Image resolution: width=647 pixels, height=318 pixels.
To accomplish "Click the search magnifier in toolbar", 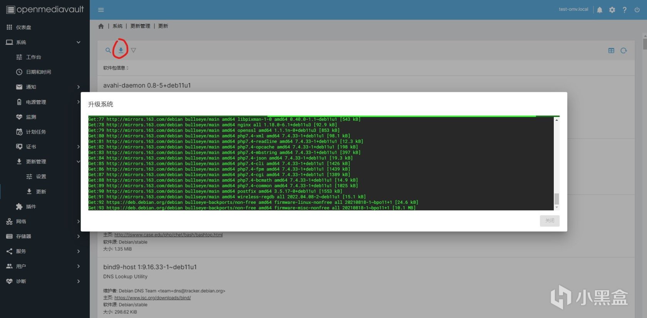I will (x=108, y=50).
